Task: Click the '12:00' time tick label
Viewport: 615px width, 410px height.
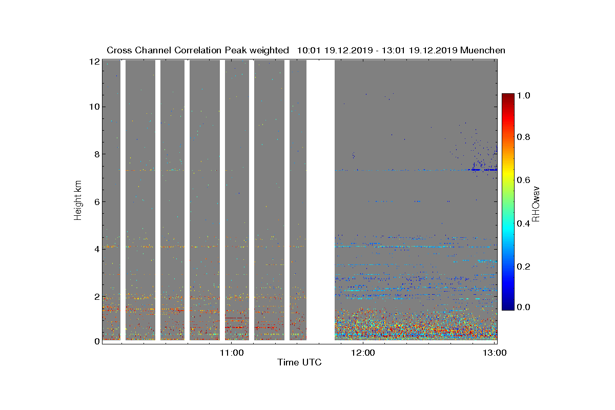Action: [363, 352]
